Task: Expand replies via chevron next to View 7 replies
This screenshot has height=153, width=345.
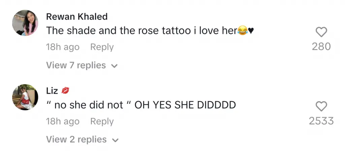Action: coord(115,66)
